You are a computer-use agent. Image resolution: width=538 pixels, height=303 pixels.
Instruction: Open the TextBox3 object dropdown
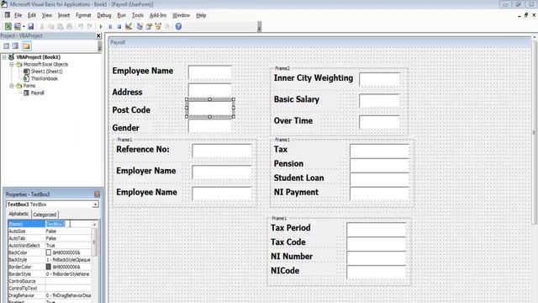click(95, 205)
